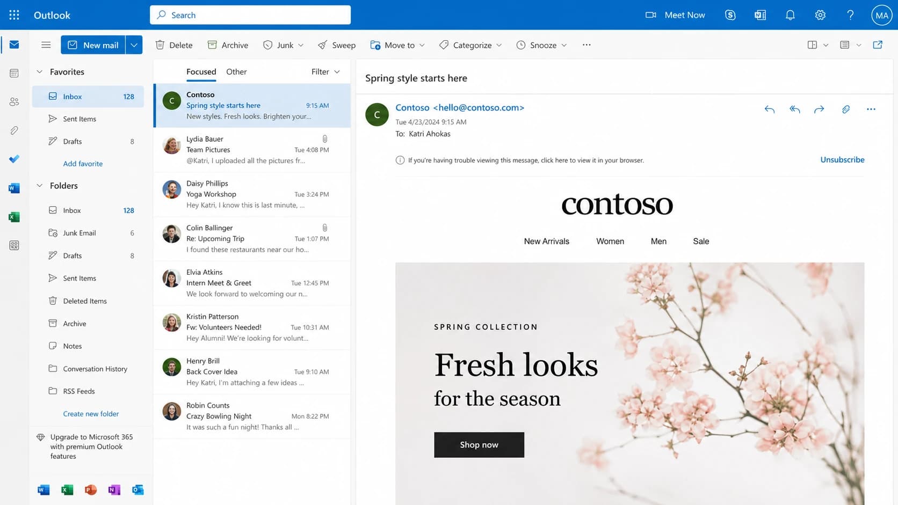The image size is (898, 505).
Task: Open the Mail module in left rail
Action: (x=15, y=45)
